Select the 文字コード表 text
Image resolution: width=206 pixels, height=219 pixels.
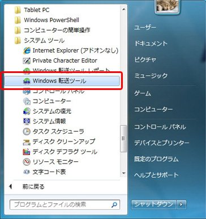[49, 172]
